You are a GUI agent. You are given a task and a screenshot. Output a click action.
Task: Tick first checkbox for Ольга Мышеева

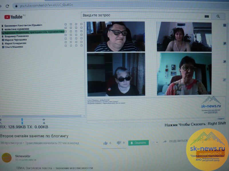point(66,46)
